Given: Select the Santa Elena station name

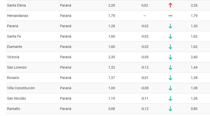Looking at the screenshot, I should pos(16,5).
